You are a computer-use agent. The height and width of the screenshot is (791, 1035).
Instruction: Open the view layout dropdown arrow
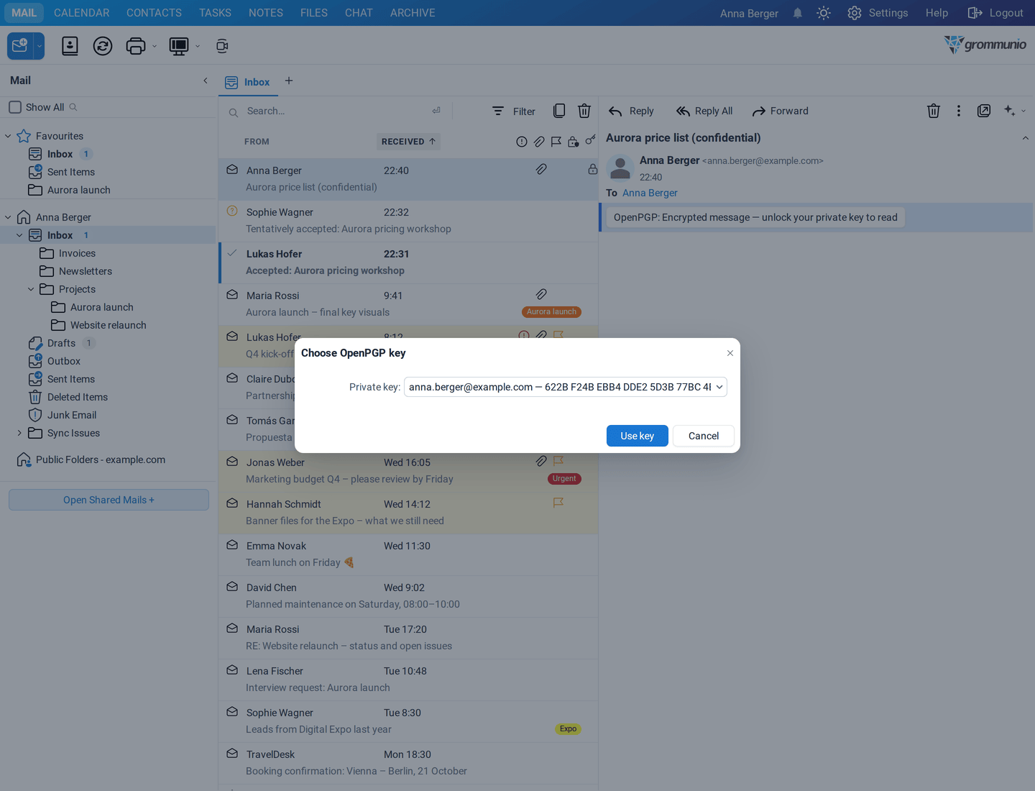pyautogui.click(x=198, y=46)
